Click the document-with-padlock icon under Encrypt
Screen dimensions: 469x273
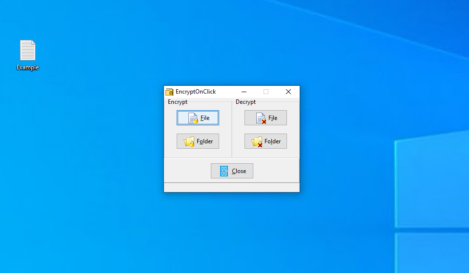pyautogui.click(x=193, y=118)
